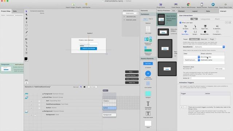This screenshot has width=233, height=131.
Task: Switch interaction to Tap
Action: coord(194,19)
